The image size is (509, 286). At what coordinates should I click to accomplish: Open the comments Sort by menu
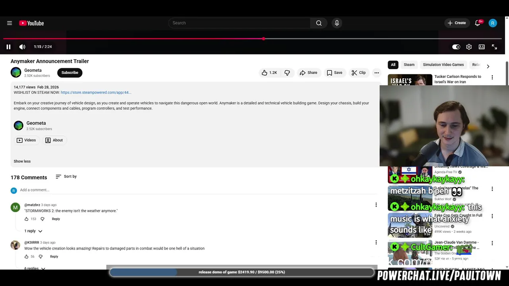pos(66,176)
